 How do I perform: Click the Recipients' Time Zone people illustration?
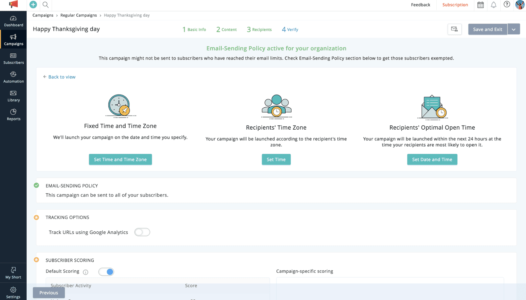tap(276, 106)
